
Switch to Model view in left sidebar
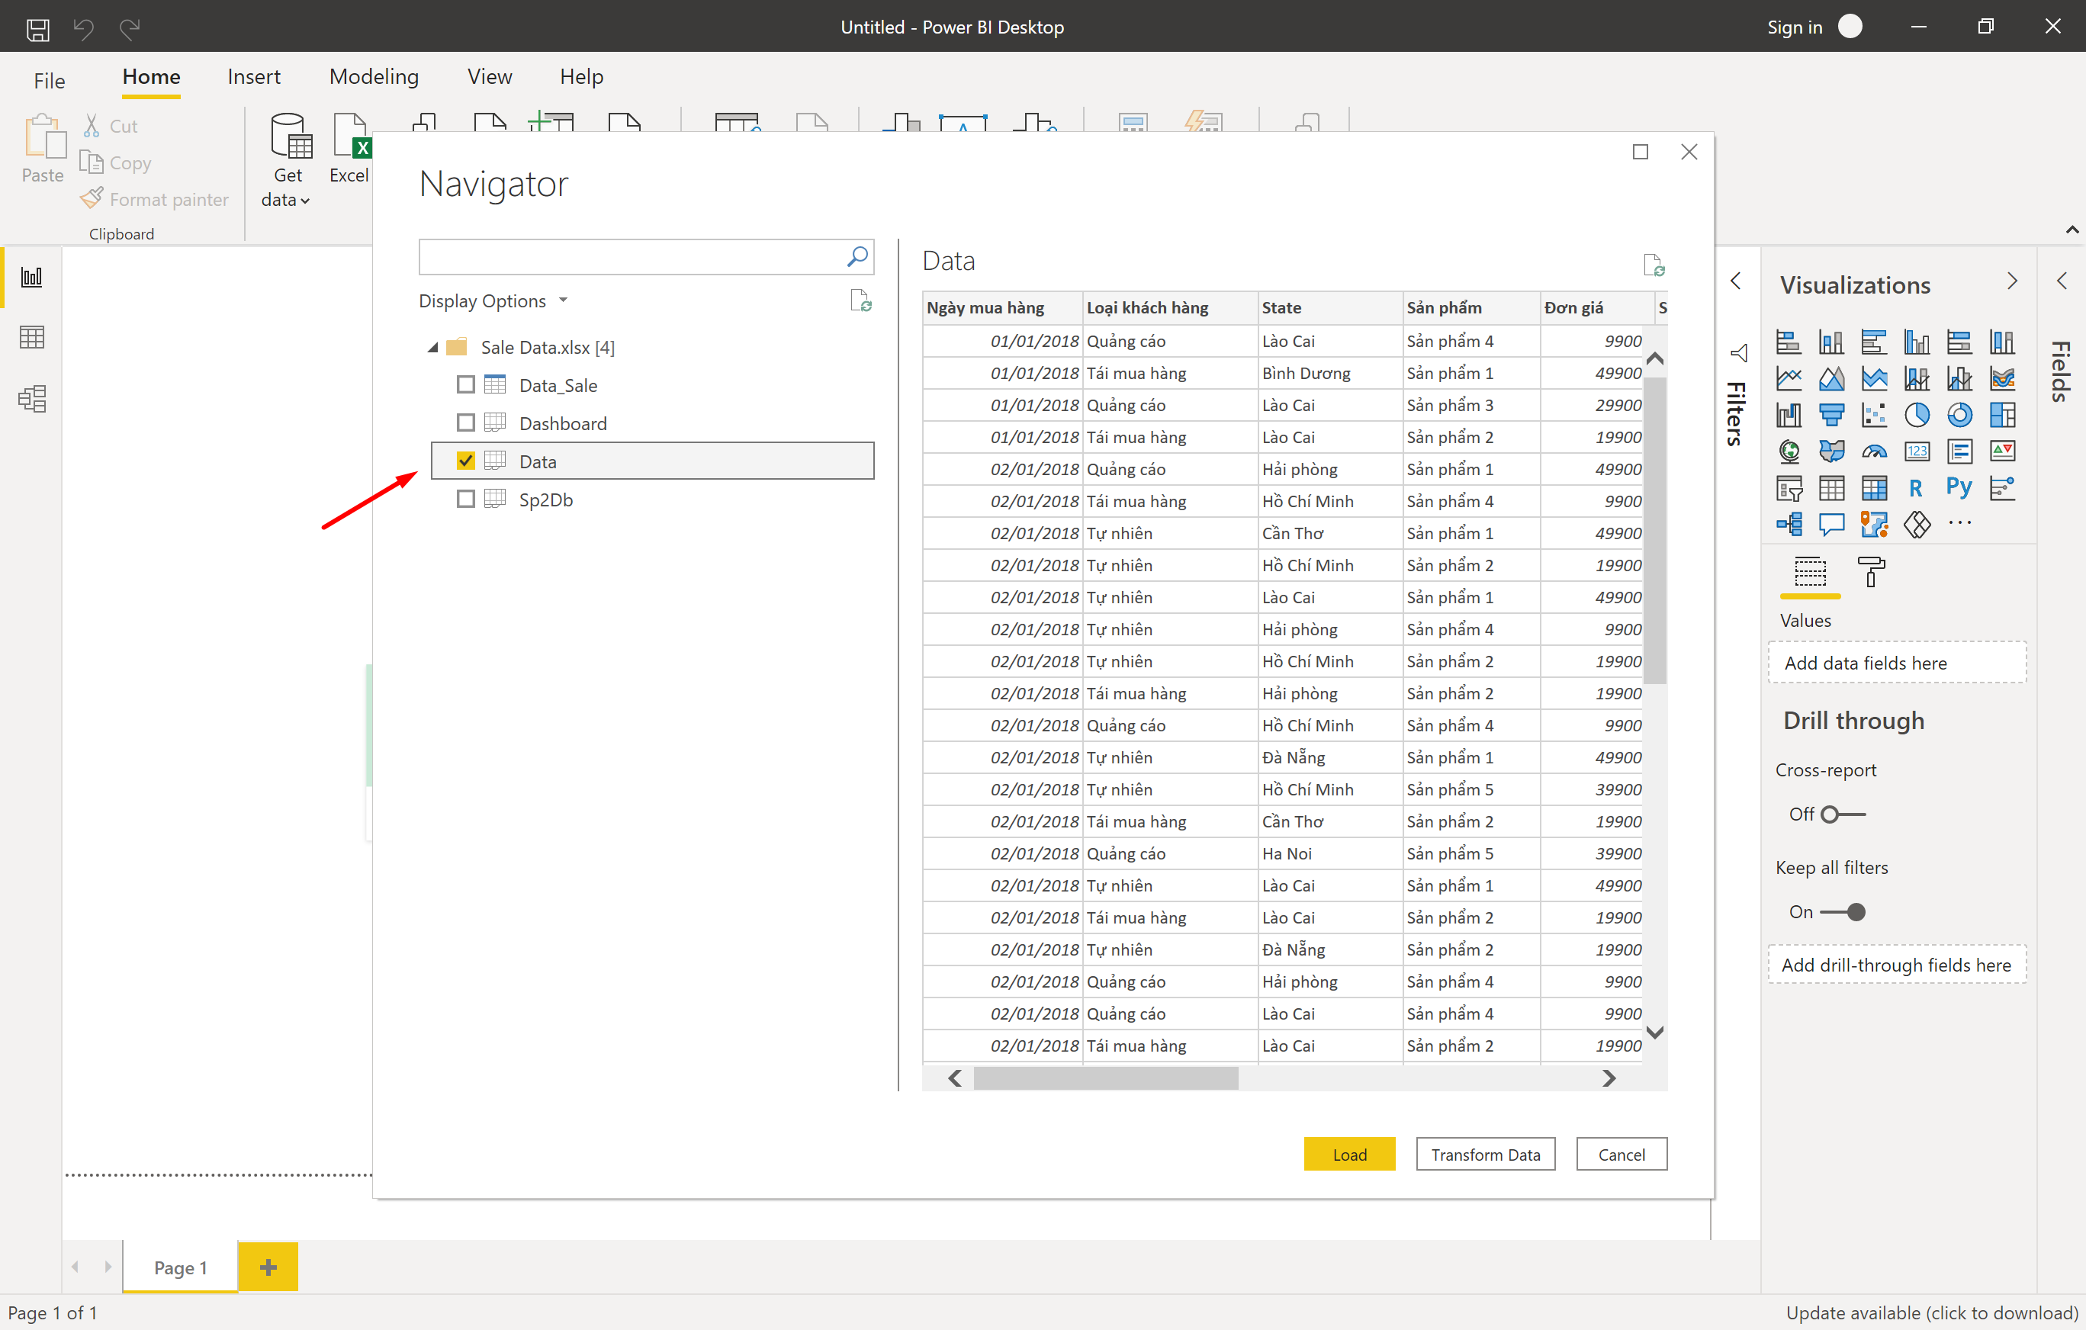(31, 399)
